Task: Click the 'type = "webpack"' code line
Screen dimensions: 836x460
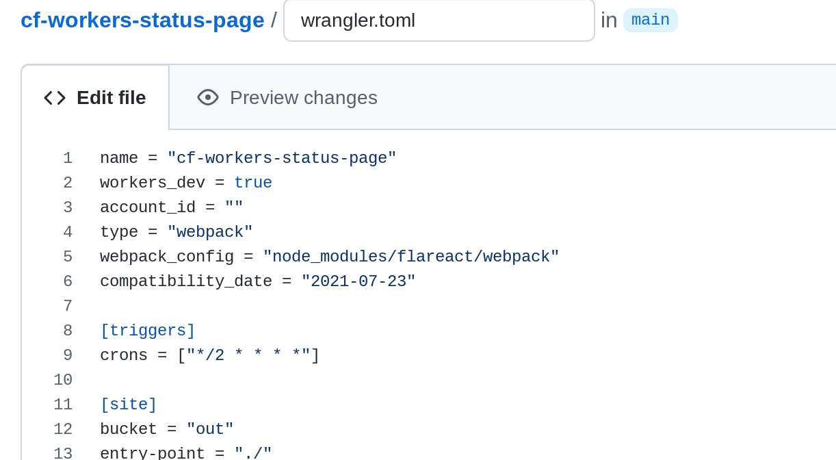Action: pyautogui.click(x=177, y=232)
